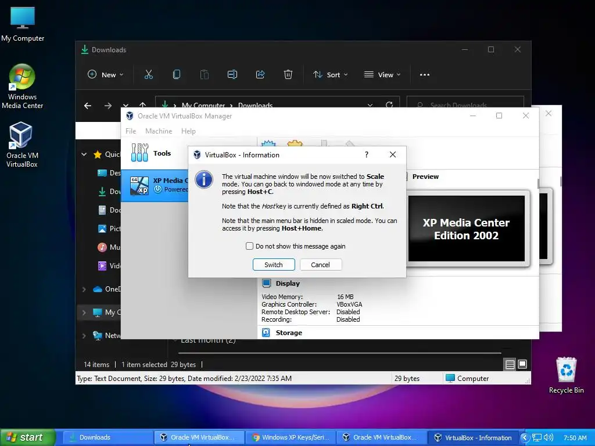Click the Storage section icon

266,333
